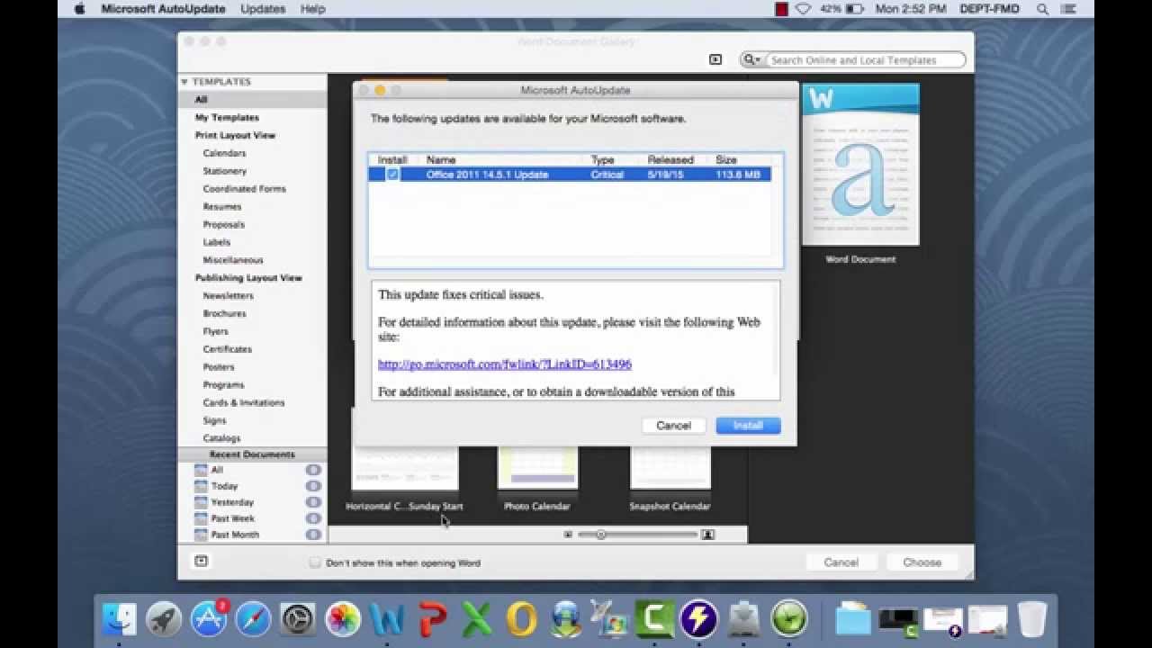Click the small thumbnail size icon
The width and height of the screenshot is (1152, 648).
[x=568, y=535]
